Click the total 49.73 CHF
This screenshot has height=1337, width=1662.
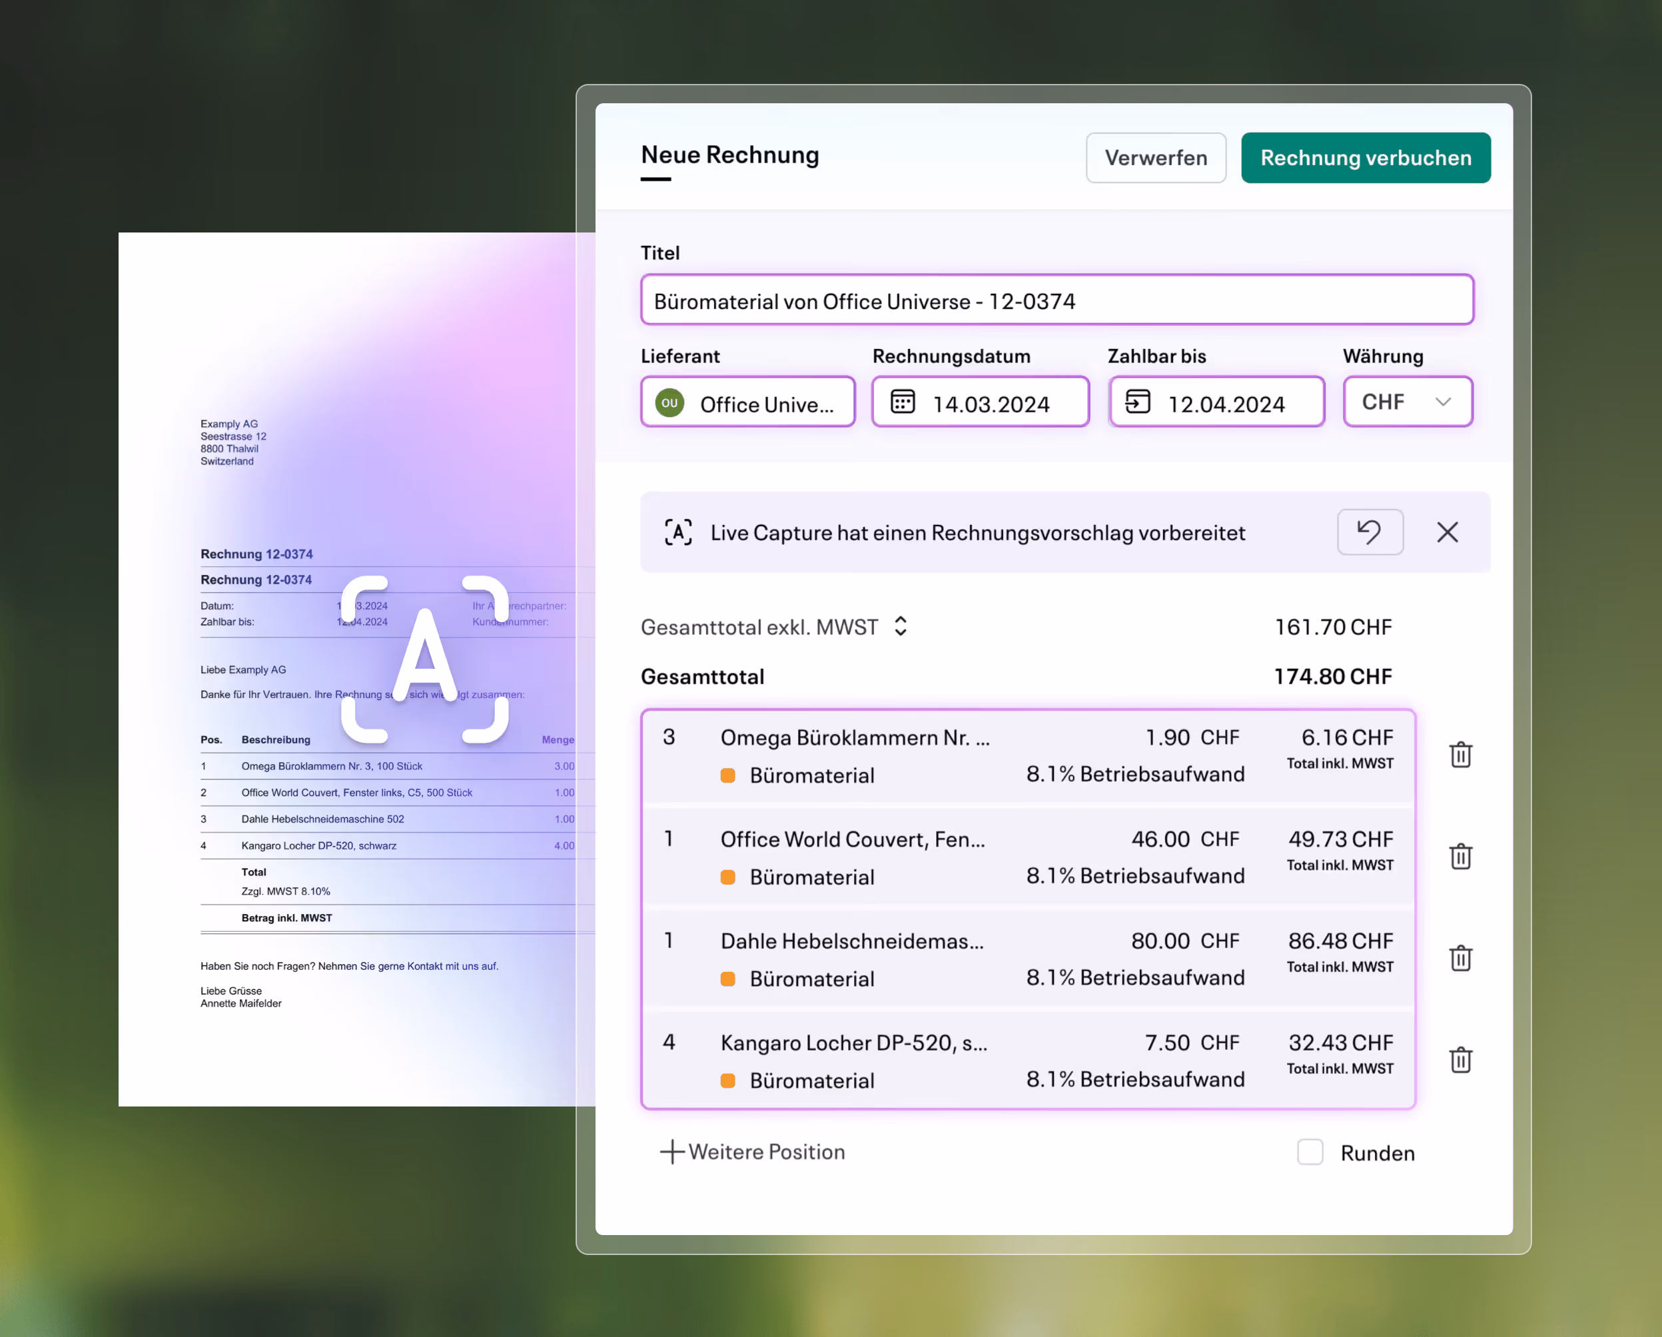point(1340,839)
